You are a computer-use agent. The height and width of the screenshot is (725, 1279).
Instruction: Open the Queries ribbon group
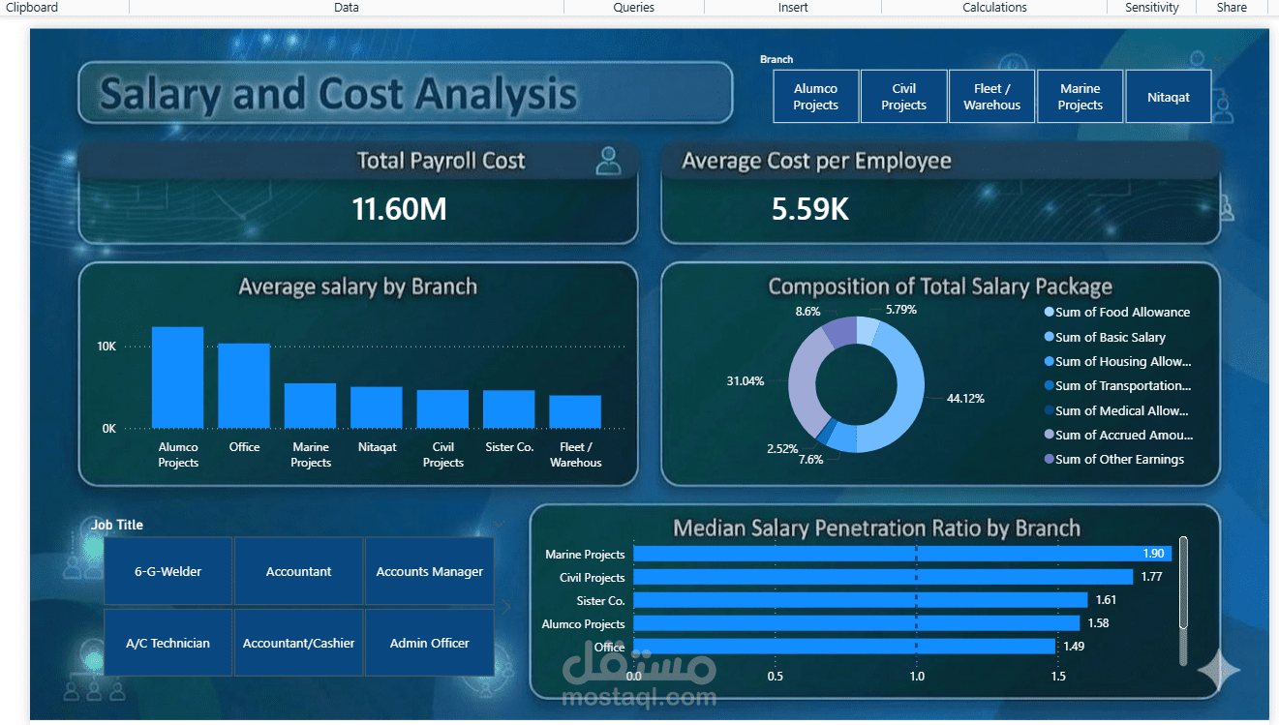(x=634, y=7)
